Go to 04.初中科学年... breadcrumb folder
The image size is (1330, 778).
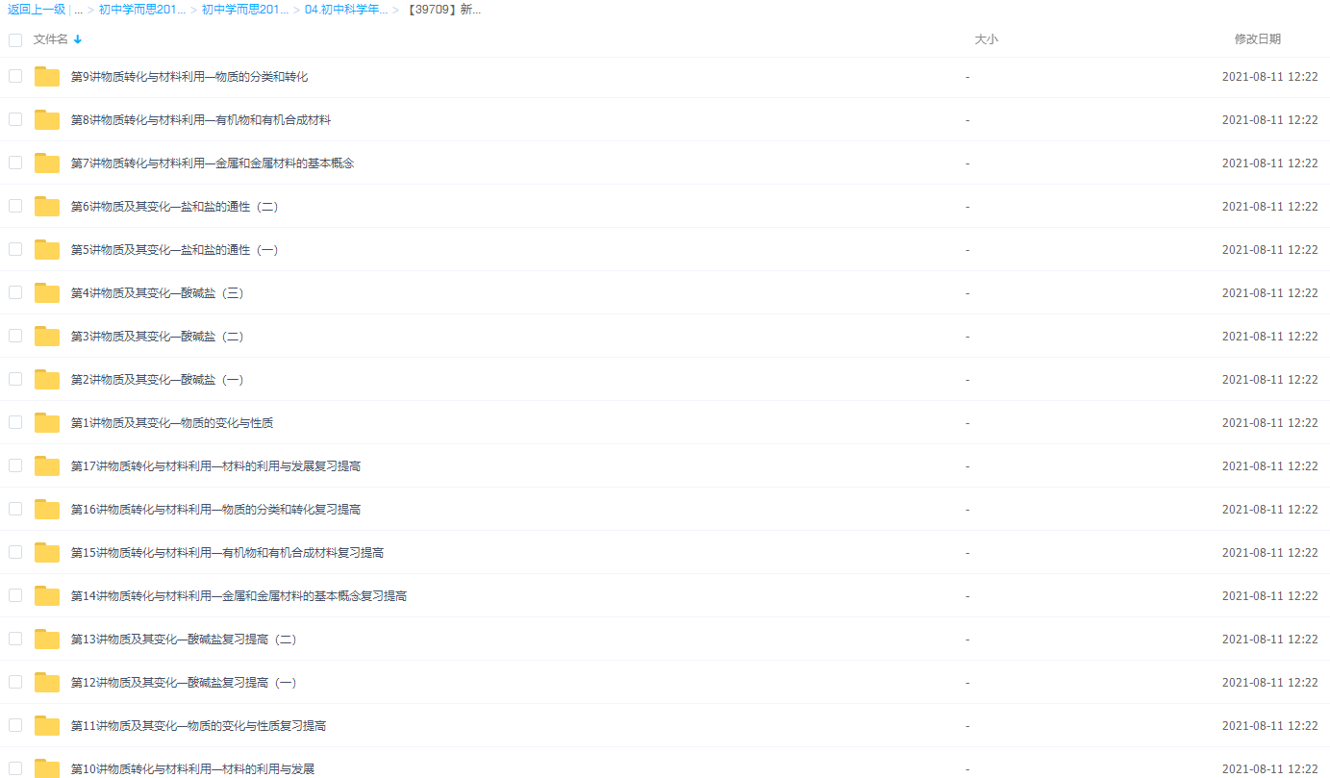click(346, 10)
